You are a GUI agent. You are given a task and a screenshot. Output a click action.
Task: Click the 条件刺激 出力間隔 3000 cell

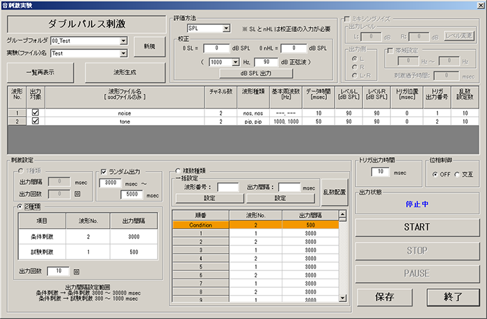134,237
